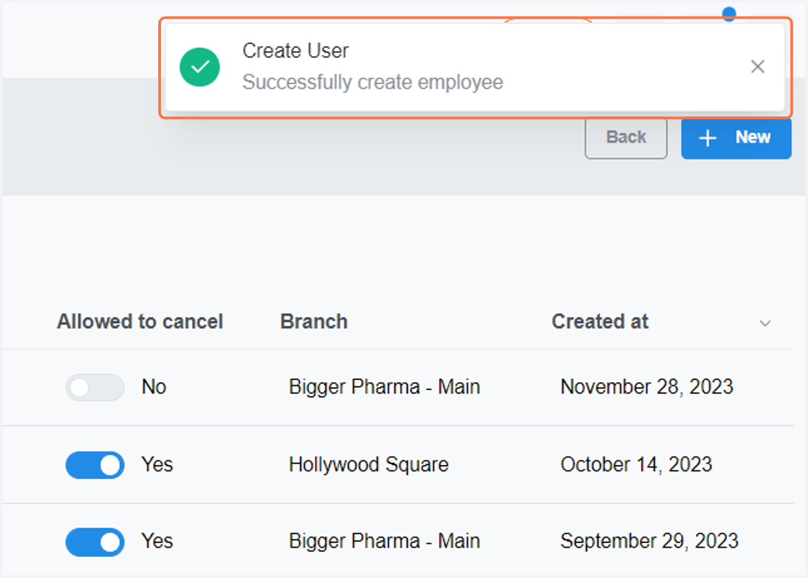Image resolution: width=808 pixels, height=578 pixels.
Task: Click the plus icon on New button
Action: (708, 138)
